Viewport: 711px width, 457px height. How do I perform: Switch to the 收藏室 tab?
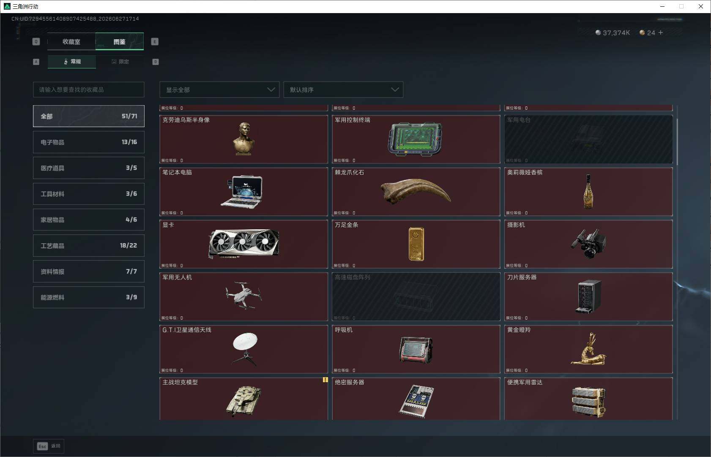point(71,41)
